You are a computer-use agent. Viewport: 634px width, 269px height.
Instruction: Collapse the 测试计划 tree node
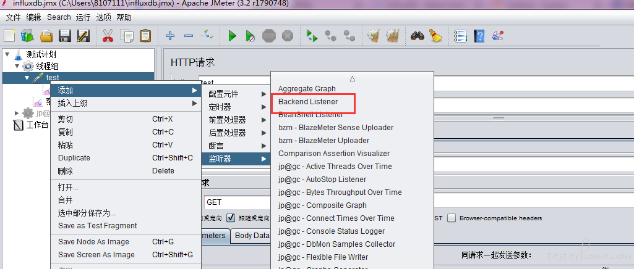pos(7,54)
